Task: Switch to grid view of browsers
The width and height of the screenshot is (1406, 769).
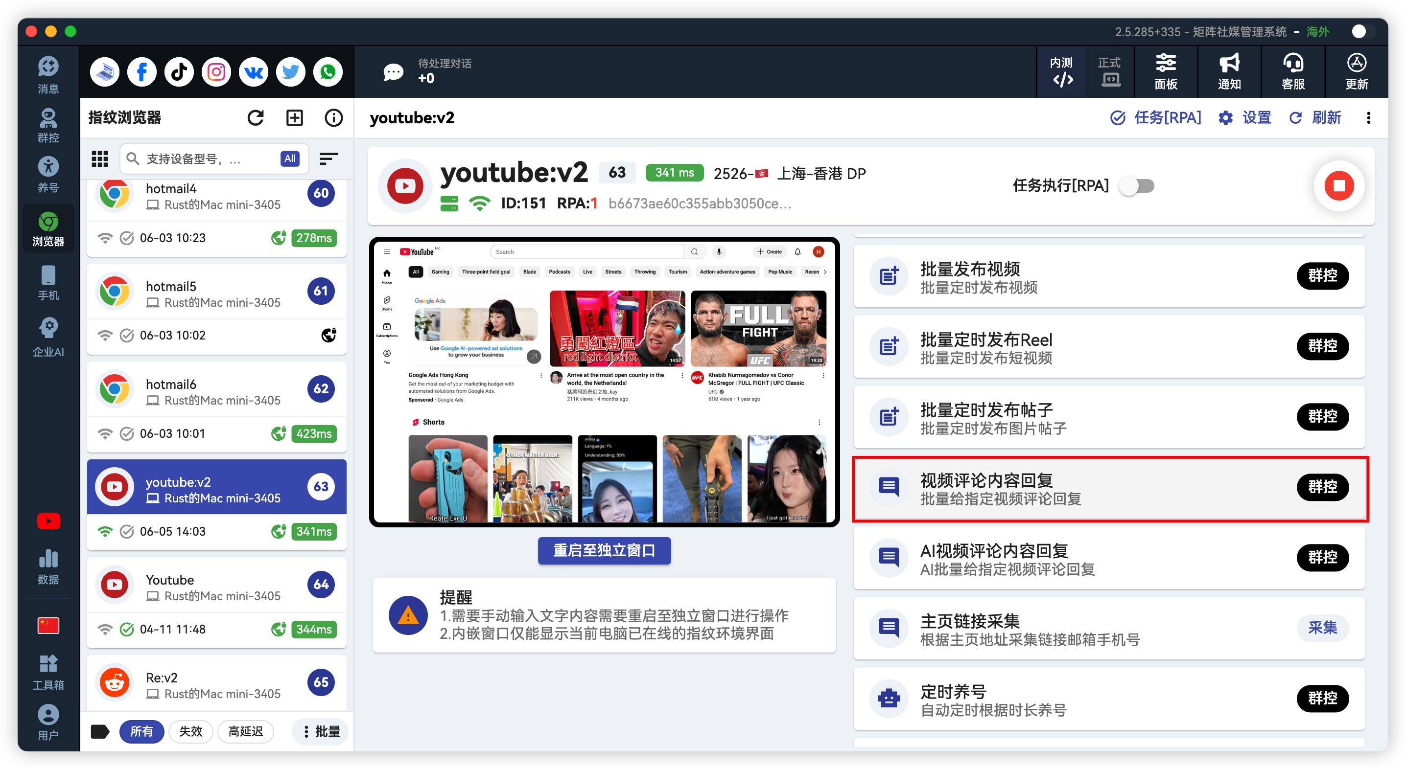Action: 100,158
